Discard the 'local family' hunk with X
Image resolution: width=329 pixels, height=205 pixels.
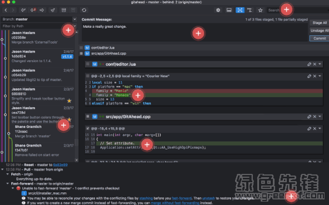(315, 76)
